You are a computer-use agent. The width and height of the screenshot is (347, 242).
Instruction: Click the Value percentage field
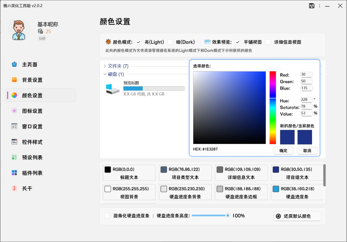tap(307, 113)
